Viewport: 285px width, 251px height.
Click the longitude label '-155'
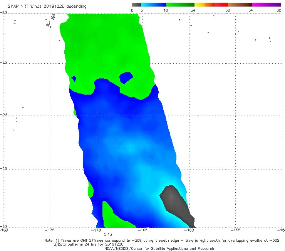click(236, 230)
